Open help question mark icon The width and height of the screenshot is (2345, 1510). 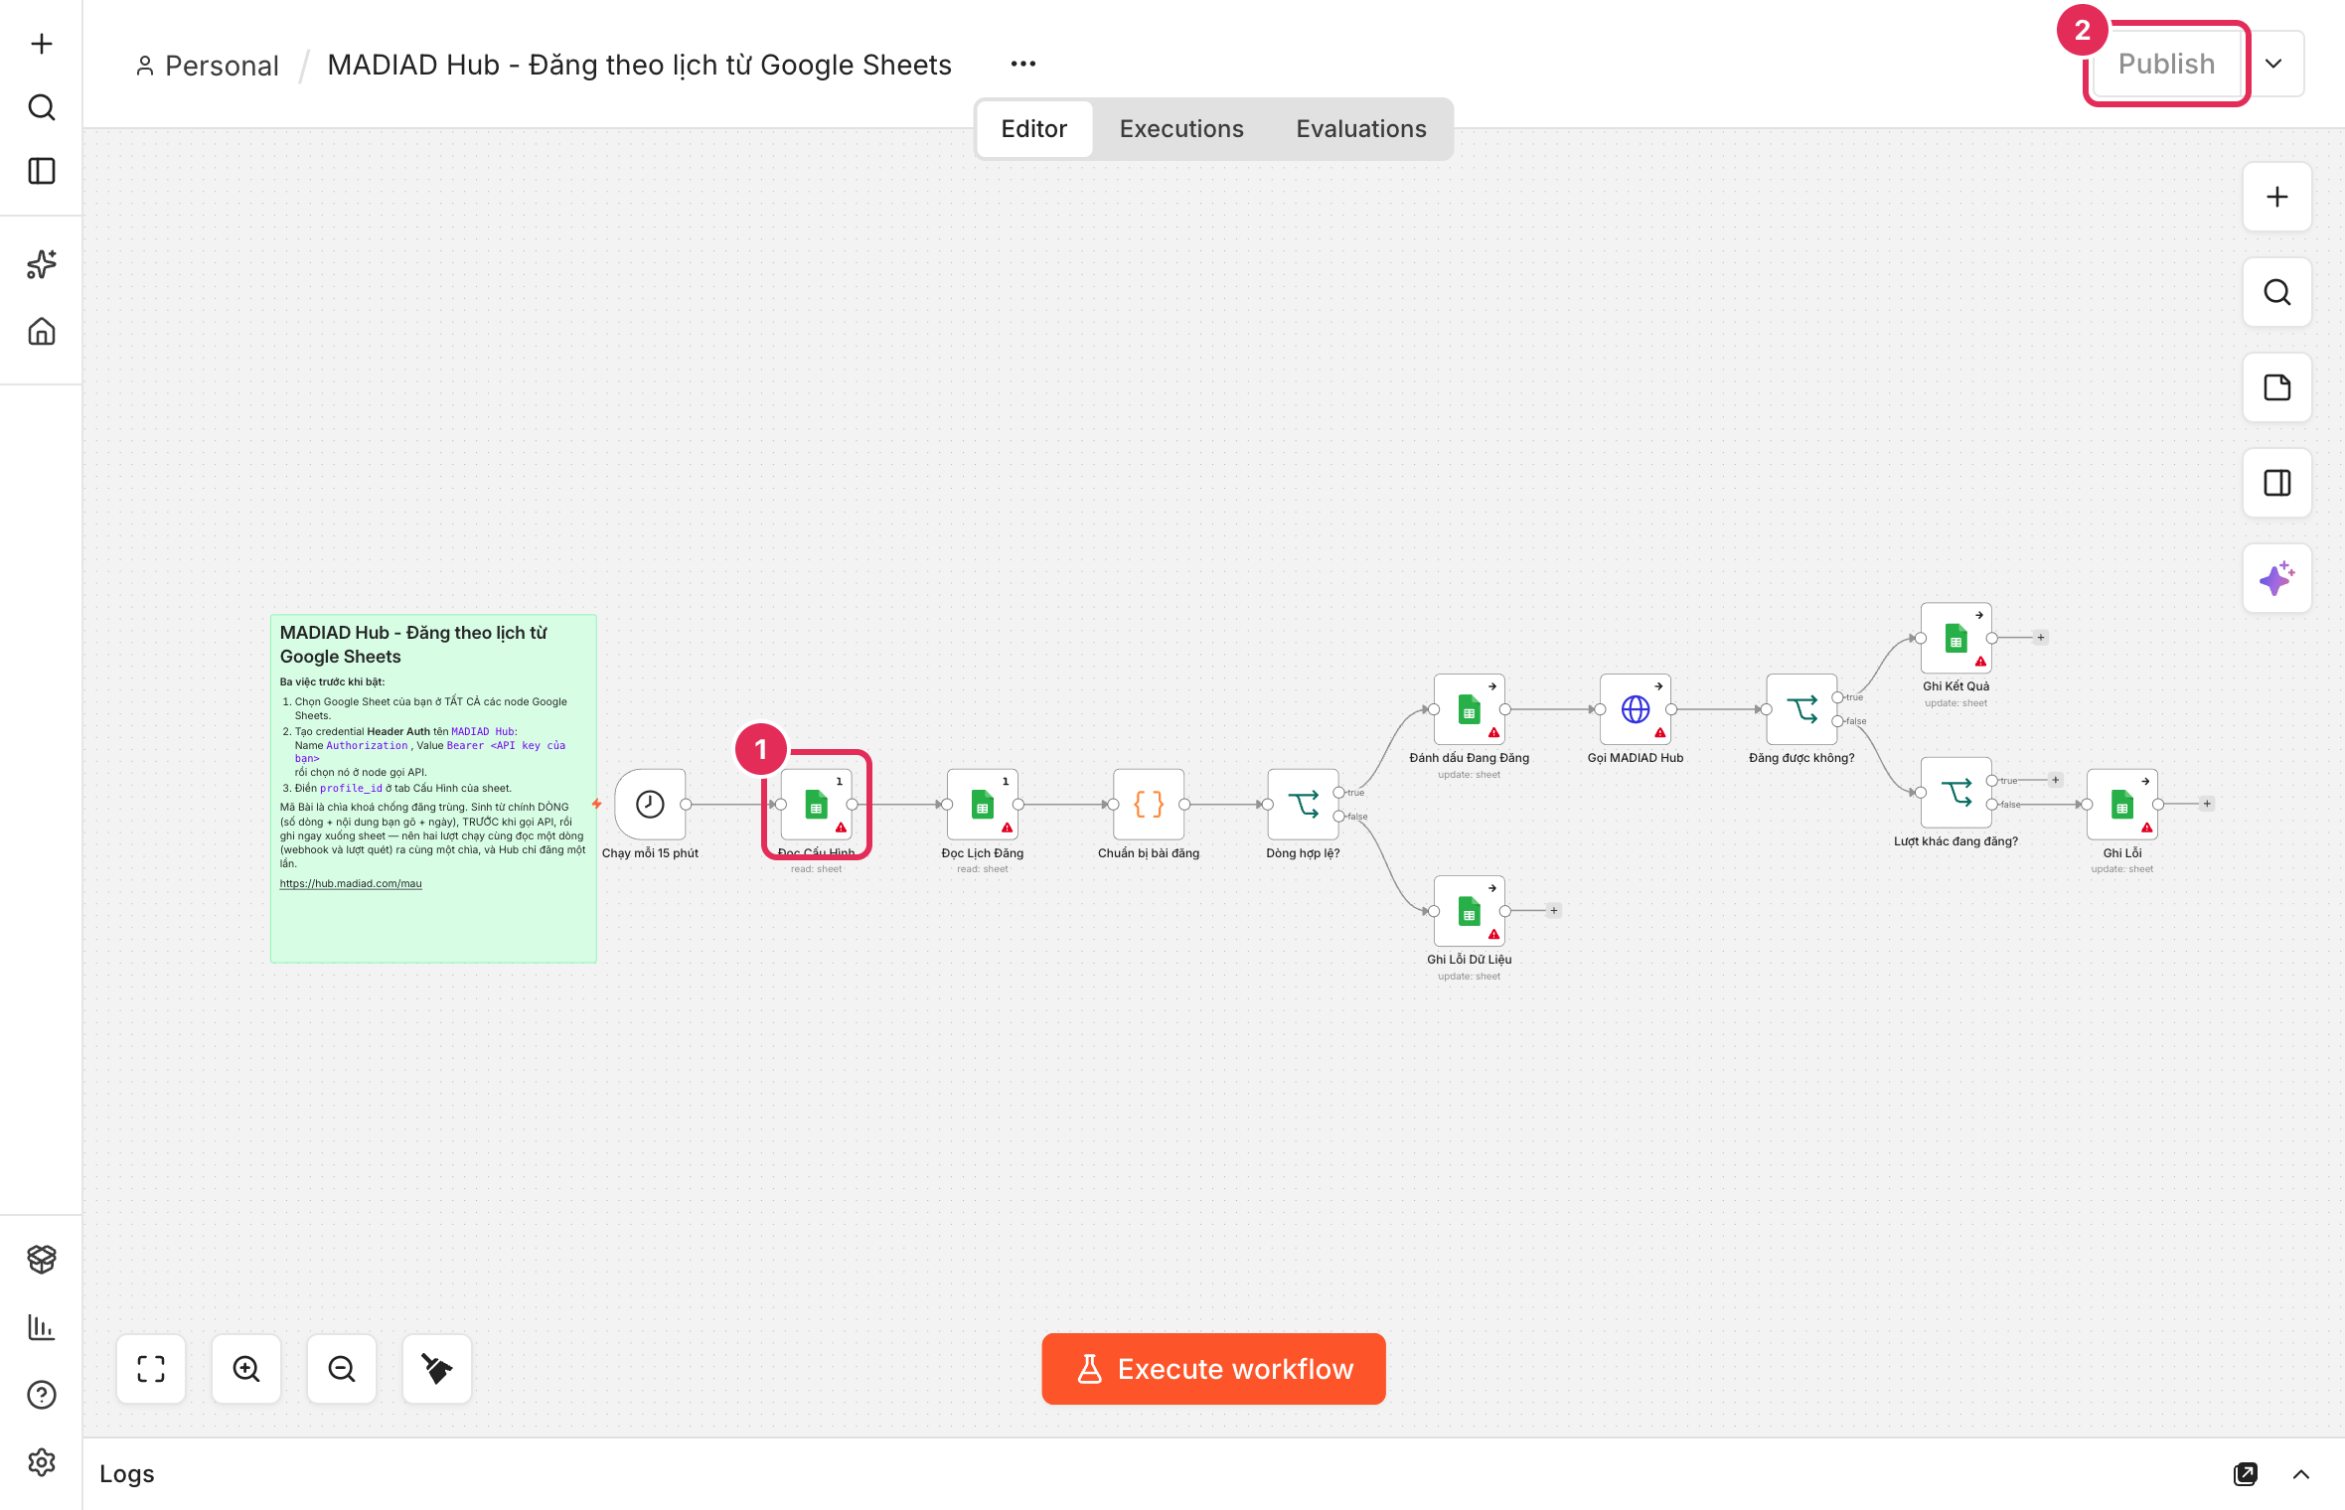pyautogui.click(x=42, y=1395)
